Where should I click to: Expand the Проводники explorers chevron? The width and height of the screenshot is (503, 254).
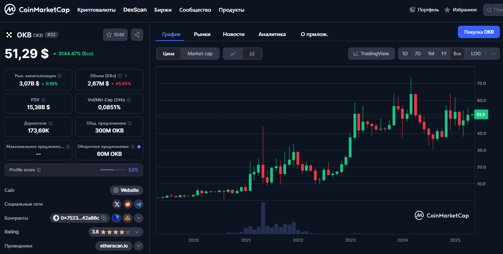(138, 246)
